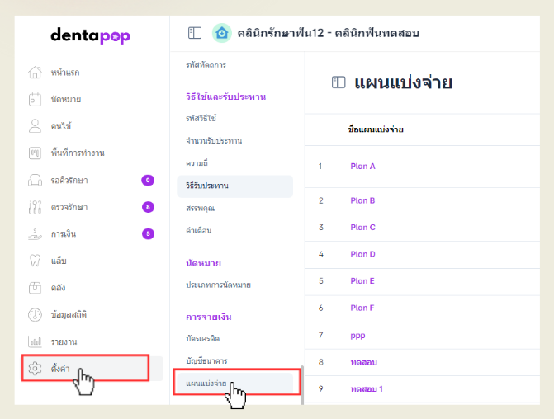Viewport: 554px width, 419px height.
Task: Click the settings gear icon
Action: point(35,369)
